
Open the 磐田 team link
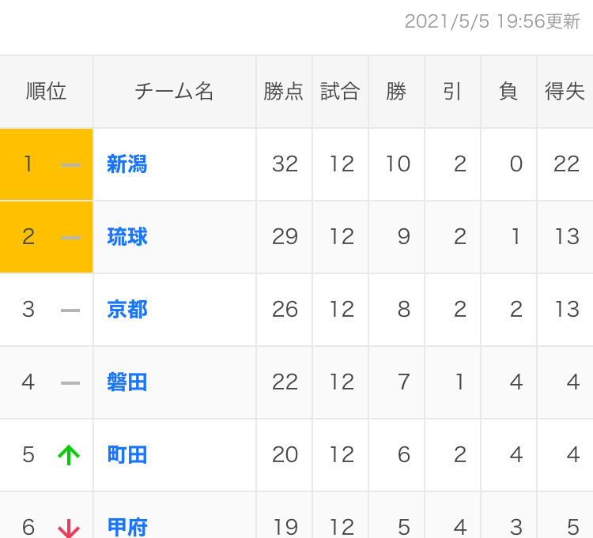[127, 382]
